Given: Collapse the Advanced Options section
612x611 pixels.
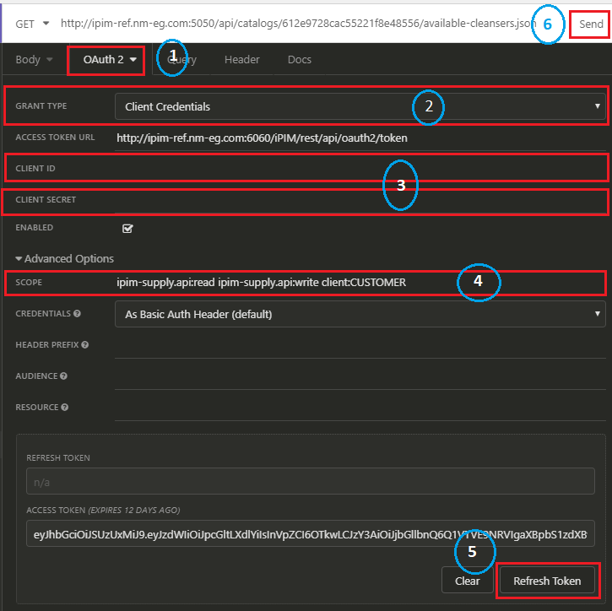Looking at the screenshot, I should [65, 259].
